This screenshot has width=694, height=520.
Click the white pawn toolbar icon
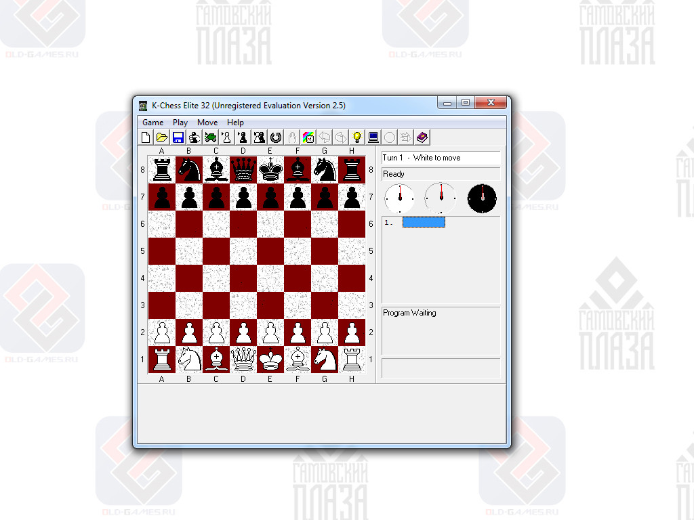(x=226, y=137)
